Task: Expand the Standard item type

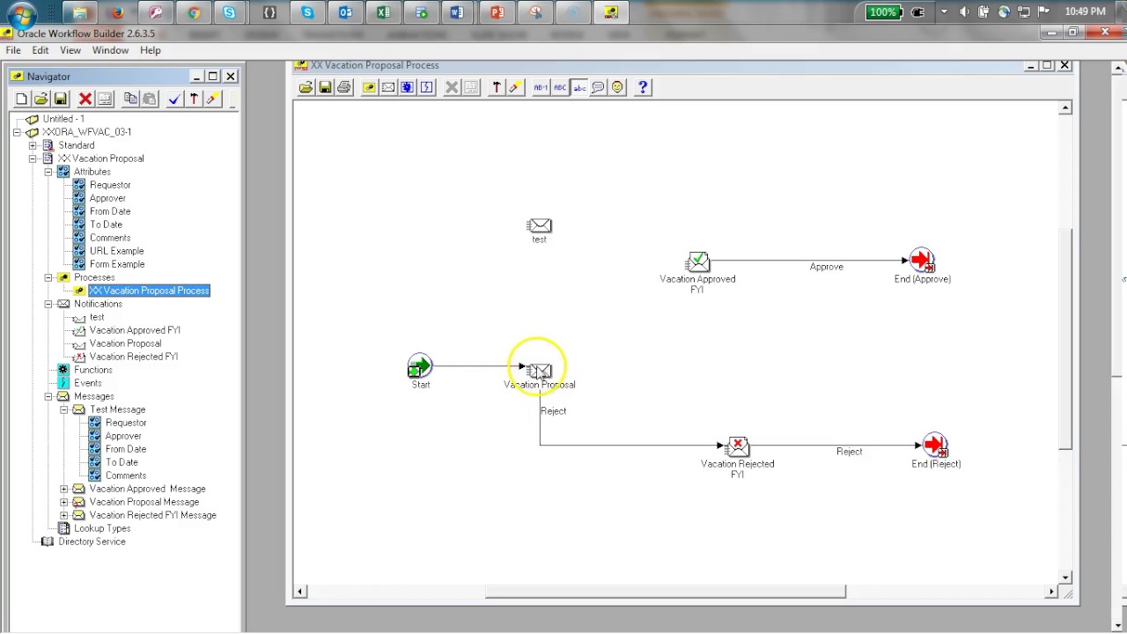Action: pyautogui.click(x=33, y=145)
